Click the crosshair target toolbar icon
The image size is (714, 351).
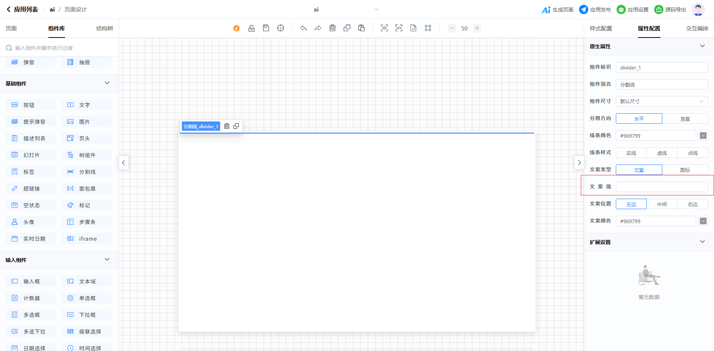[281, 28]
